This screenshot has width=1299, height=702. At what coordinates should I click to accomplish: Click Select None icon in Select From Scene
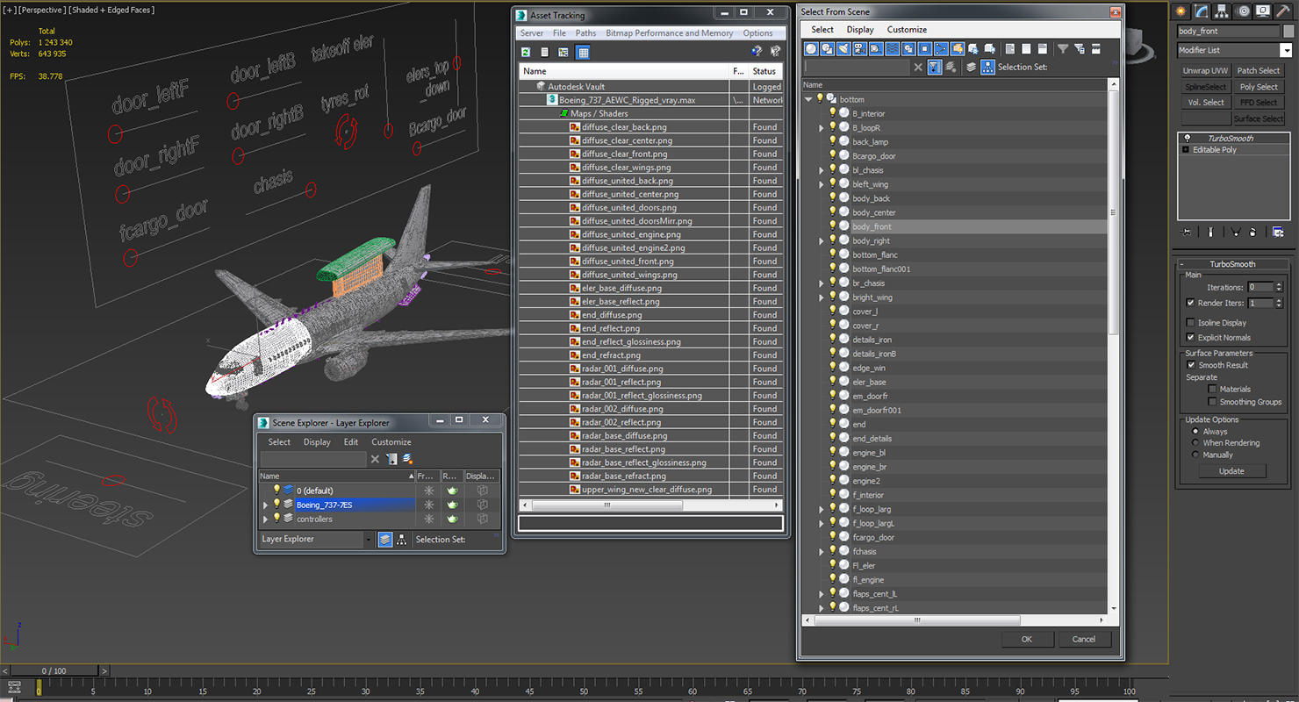[1026, 49]
